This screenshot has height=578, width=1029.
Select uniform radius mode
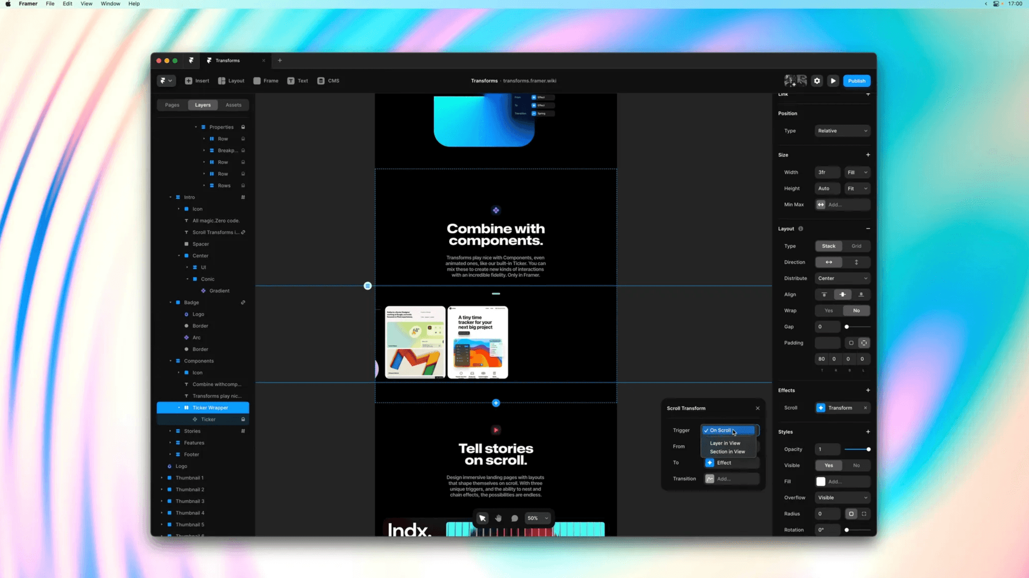[x=851, y=514]
